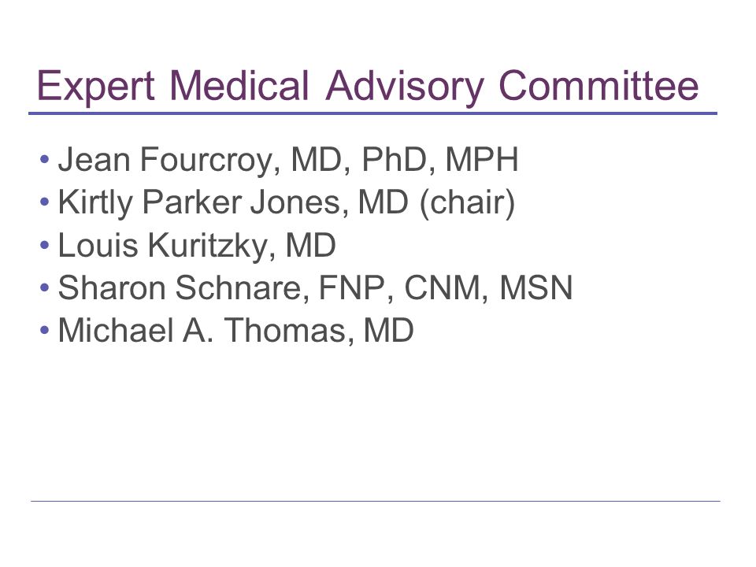Click the bullet before Louis Kuritzky
756x567 pixels.
click(45, 245)
